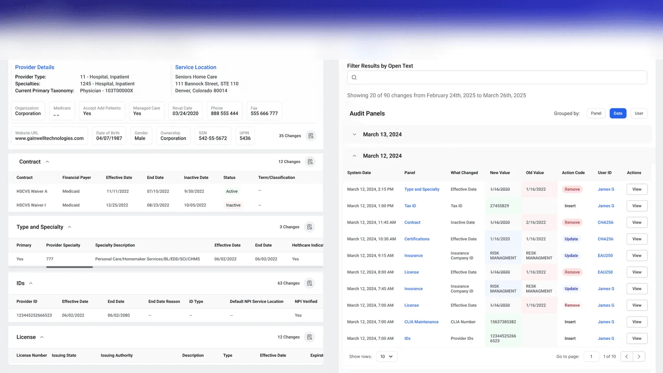Screen dimensions: 663x373
Task: Click the Reval Date 03/24/2020 field
Action: 185,111
